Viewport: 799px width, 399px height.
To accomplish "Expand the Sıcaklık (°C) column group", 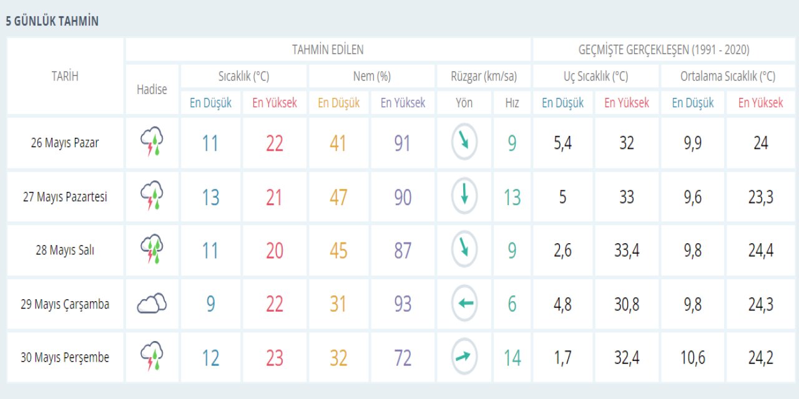I will [243, 76].
